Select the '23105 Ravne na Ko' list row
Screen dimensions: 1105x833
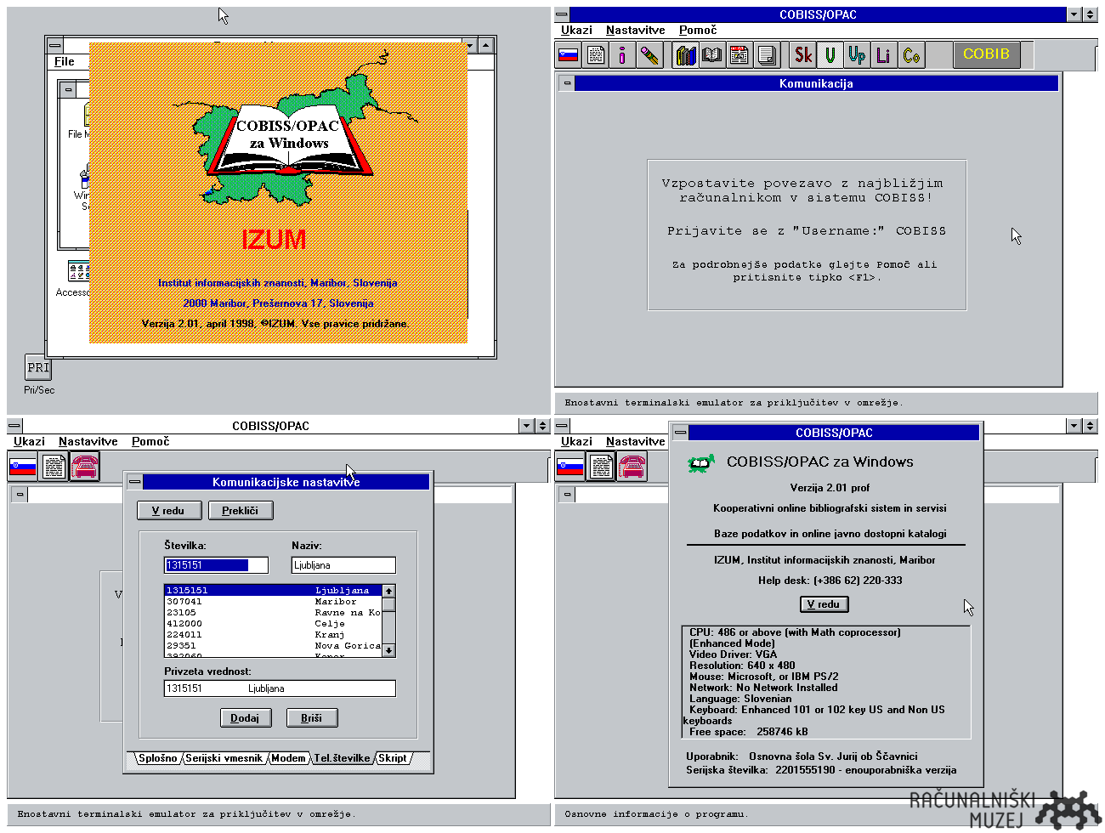[273, 612]
